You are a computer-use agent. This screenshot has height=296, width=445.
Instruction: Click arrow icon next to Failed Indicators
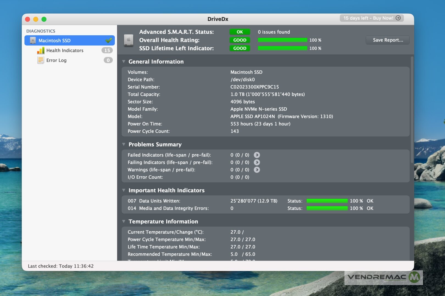click(x=257, y=155)
